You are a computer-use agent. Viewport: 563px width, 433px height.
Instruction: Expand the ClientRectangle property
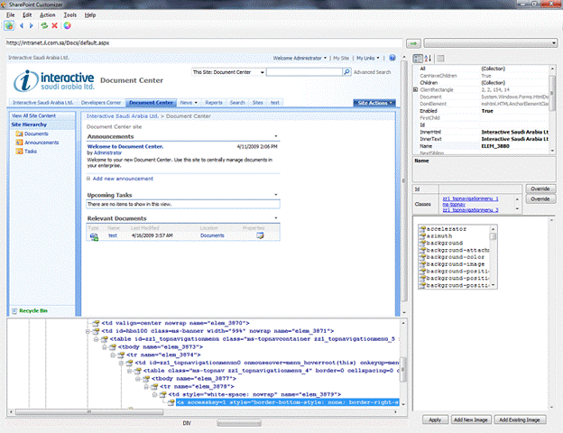pyautogui.click(x=415, y=89)
